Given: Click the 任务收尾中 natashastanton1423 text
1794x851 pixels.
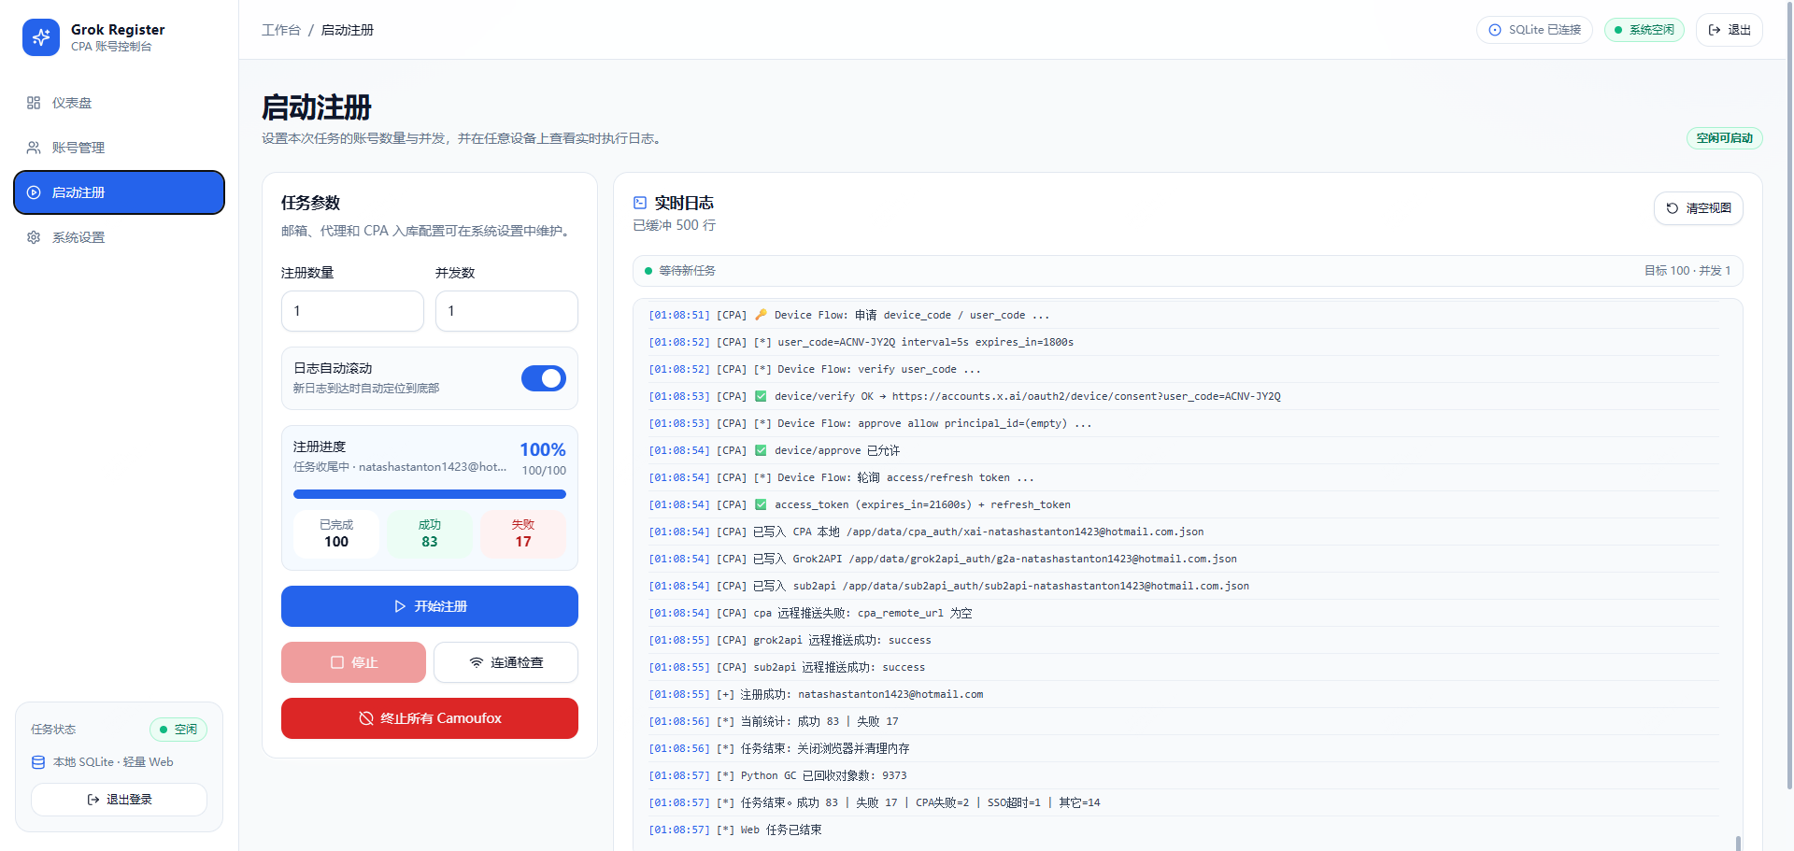Looking at the screenshot, I should [x=400, y=467].
